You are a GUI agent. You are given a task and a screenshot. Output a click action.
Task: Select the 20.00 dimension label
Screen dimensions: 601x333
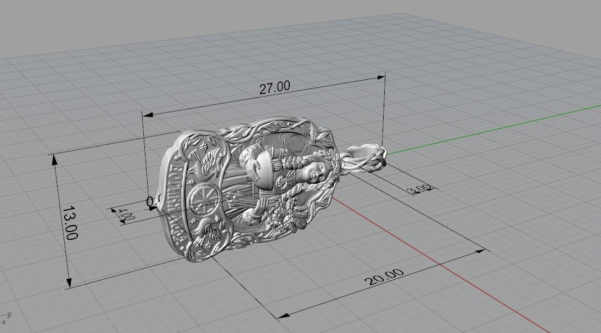384,276
